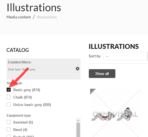Image resolution: width=148 pixels, height=137 pixels.
Task: Remove the Basic grey enabled filter
Action: tap(78, 69)
